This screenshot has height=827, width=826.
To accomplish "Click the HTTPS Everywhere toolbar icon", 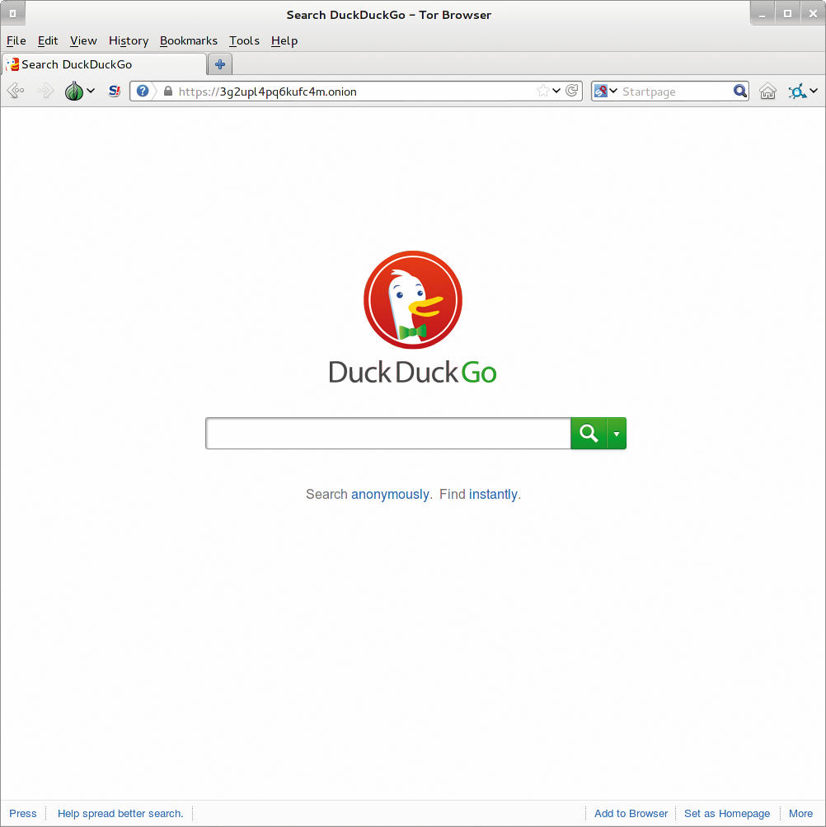I will coord(797,92).
